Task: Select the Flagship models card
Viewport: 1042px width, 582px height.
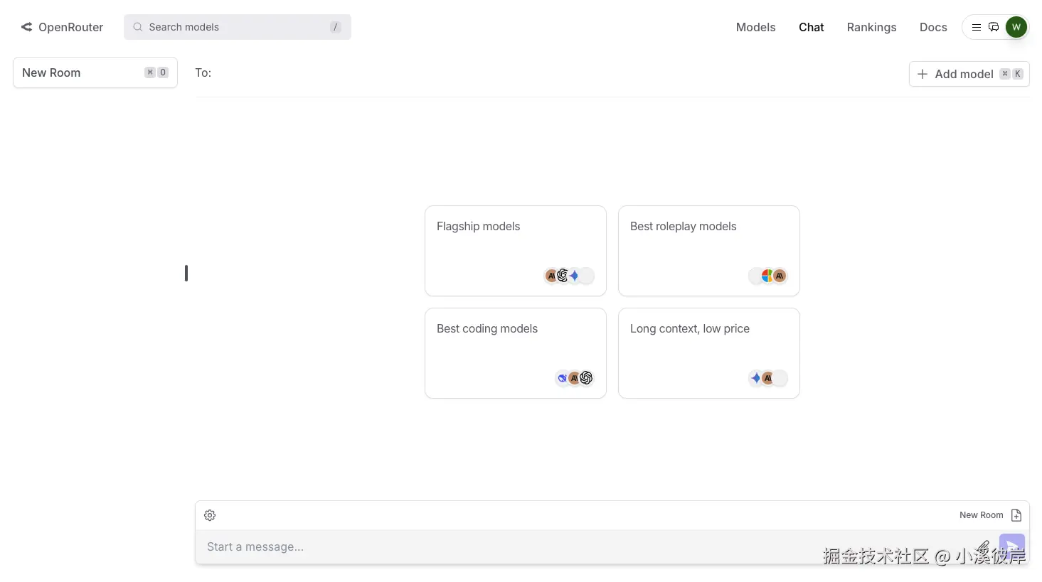Action: click(515, 250)
